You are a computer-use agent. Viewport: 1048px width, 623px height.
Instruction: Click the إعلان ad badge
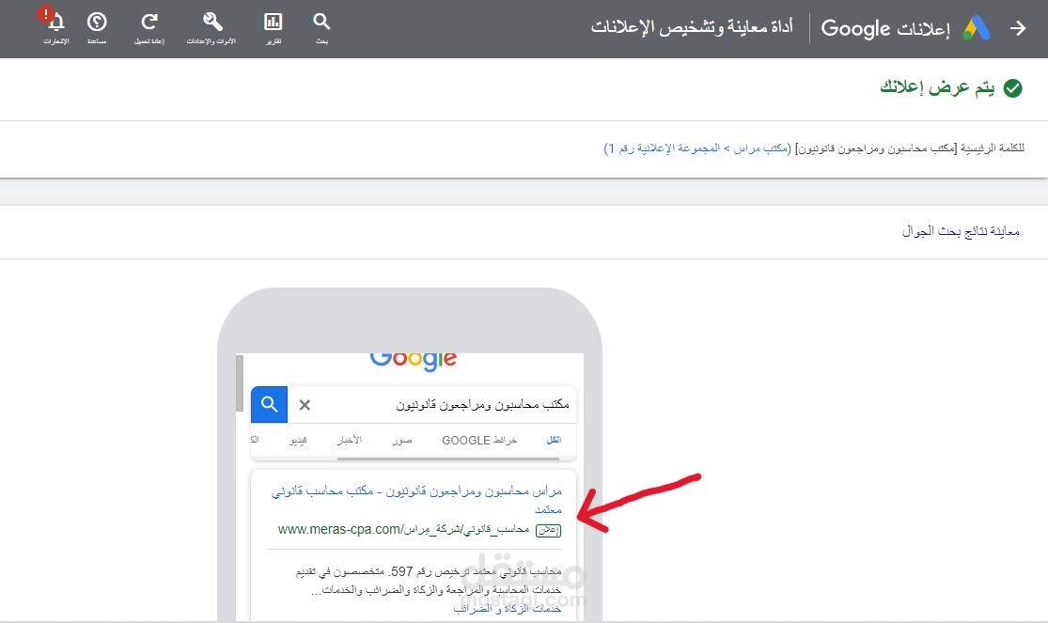click(549, 530)
